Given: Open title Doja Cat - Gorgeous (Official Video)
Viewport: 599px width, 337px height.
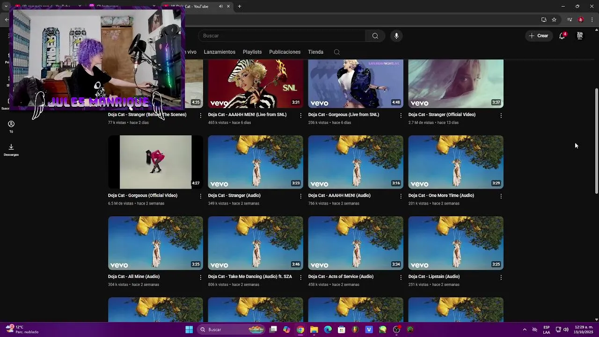Looking at the screenshot, I should point(143,196).
